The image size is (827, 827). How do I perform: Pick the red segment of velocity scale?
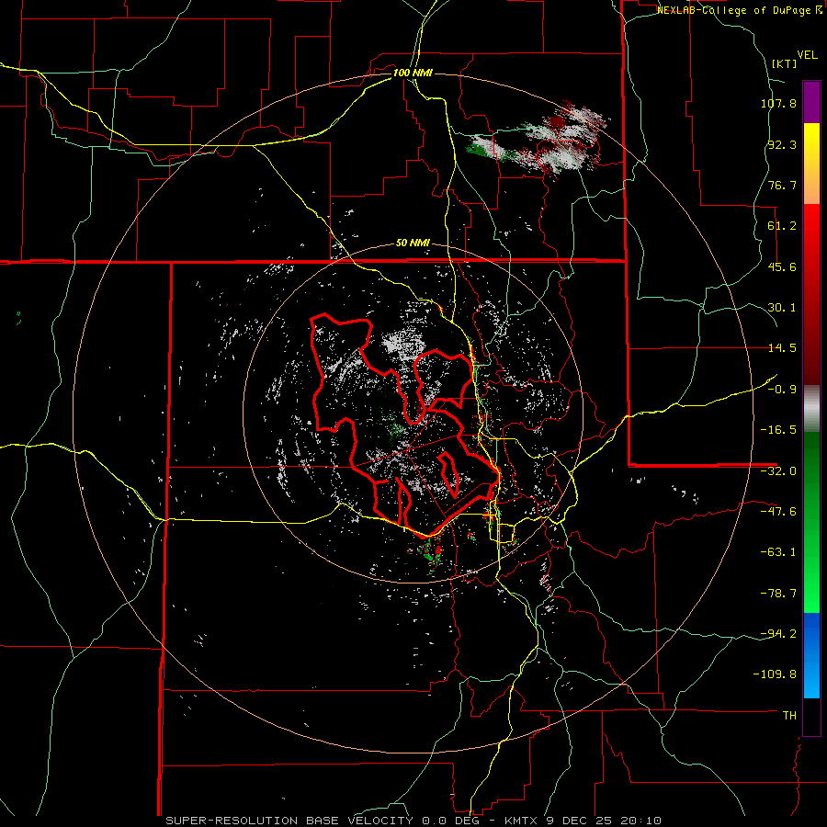pos(811,294)
